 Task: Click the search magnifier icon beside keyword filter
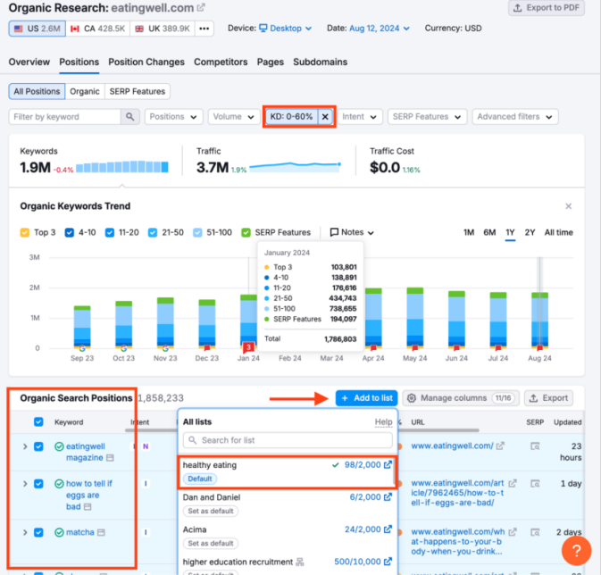[x=131, y=117]
